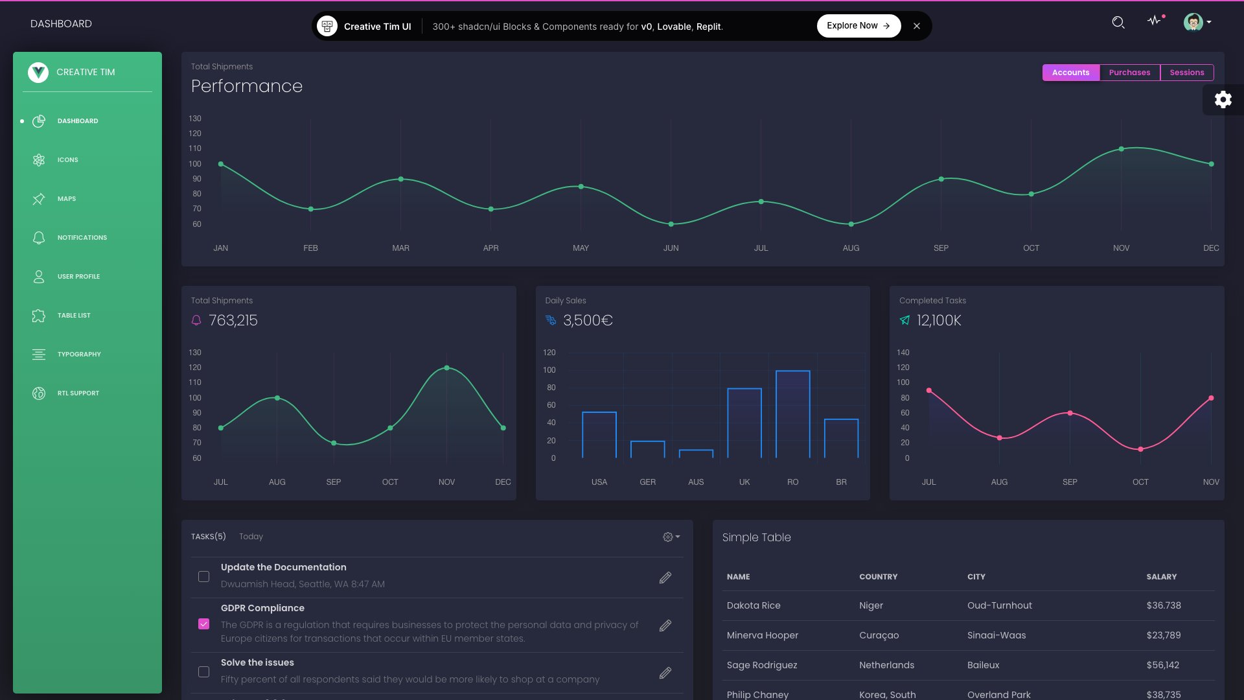Select the Accounts toggle highlighted in pink
The image size is (1244, 700).
(x=1070, y=72)
